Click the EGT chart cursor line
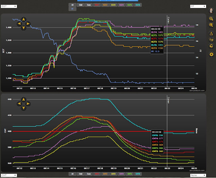The image size is (216, 178). pos(167,51)
